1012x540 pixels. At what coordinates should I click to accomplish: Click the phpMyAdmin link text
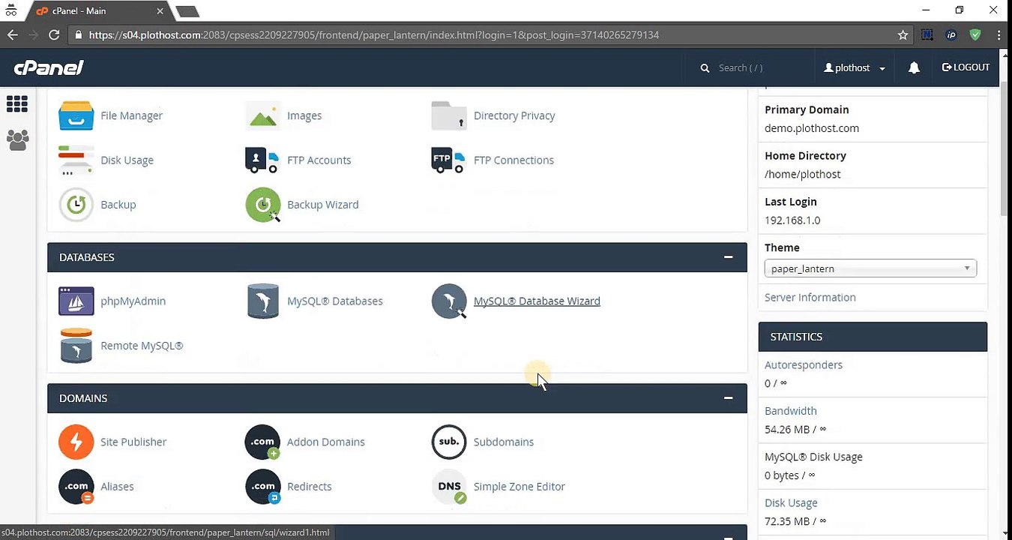point(133,301)
